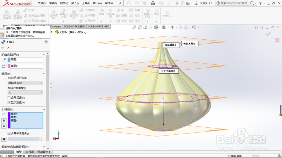Open the 路径对齐类型 dropdown (无)
282x158 pixels.
pyautogui.click(x=25, y=92)
